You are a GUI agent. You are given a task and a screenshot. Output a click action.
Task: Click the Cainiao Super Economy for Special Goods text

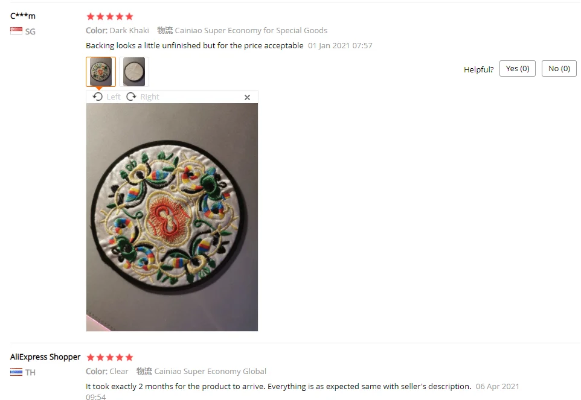pyautogui.click(x=251, y=30)
